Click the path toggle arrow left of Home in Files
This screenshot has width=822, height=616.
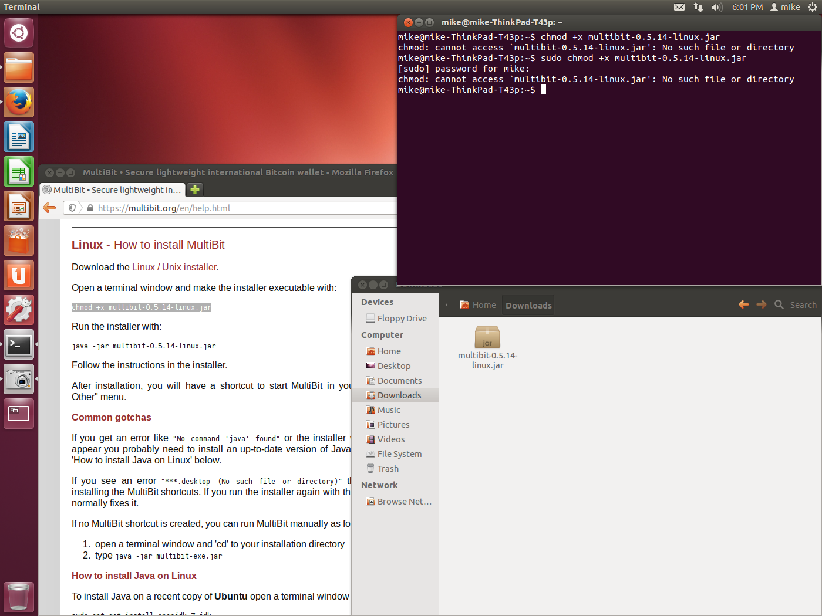point(446,305)
